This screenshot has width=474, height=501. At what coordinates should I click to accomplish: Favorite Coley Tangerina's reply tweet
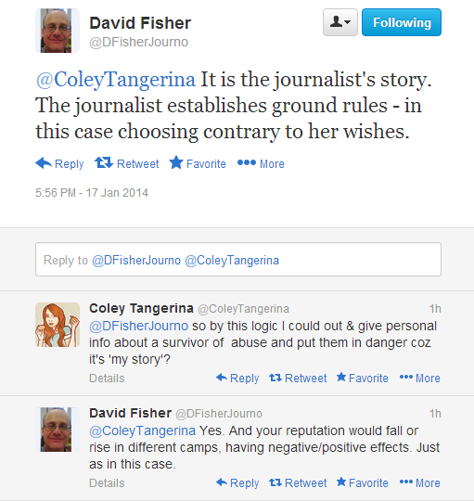click(x=363, y=378)
